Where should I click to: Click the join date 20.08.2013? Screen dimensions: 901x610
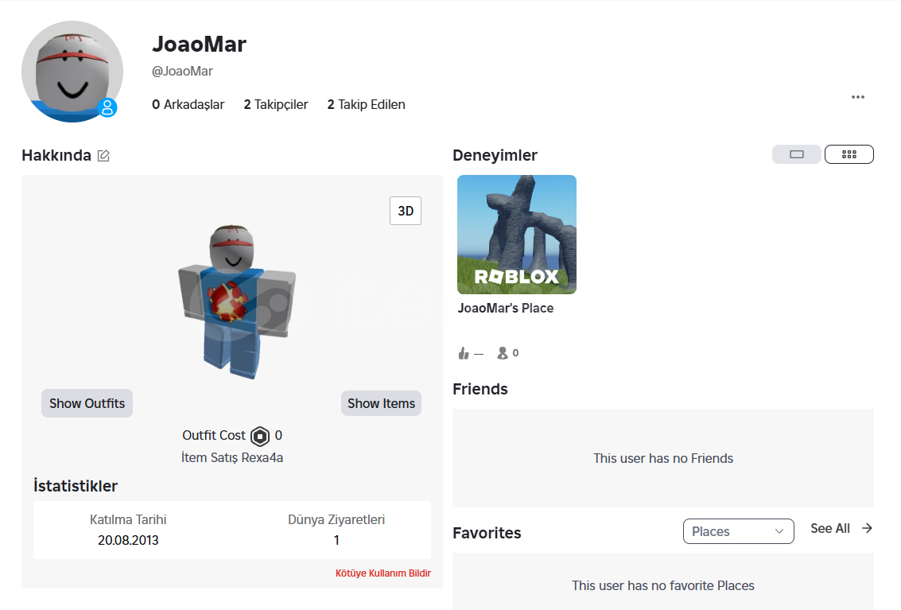(128, 541)
